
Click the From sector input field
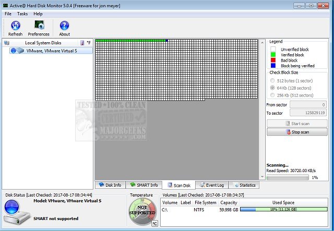coord(308,104)
